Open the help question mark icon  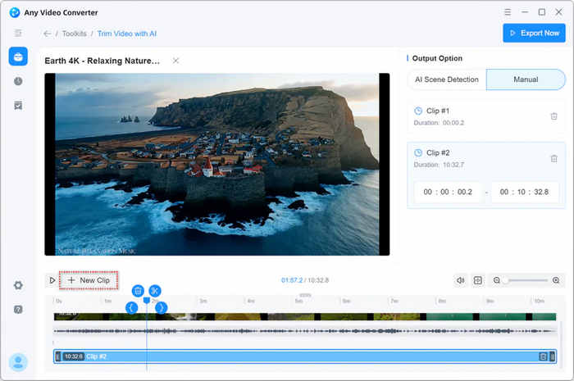pos(18,310)
